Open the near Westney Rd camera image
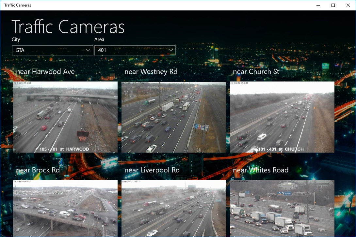 [x=174, y=117]
